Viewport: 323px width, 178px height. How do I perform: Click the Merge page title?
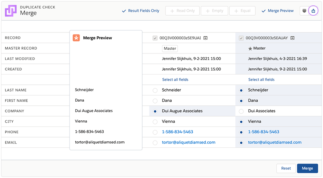(28, 13)
